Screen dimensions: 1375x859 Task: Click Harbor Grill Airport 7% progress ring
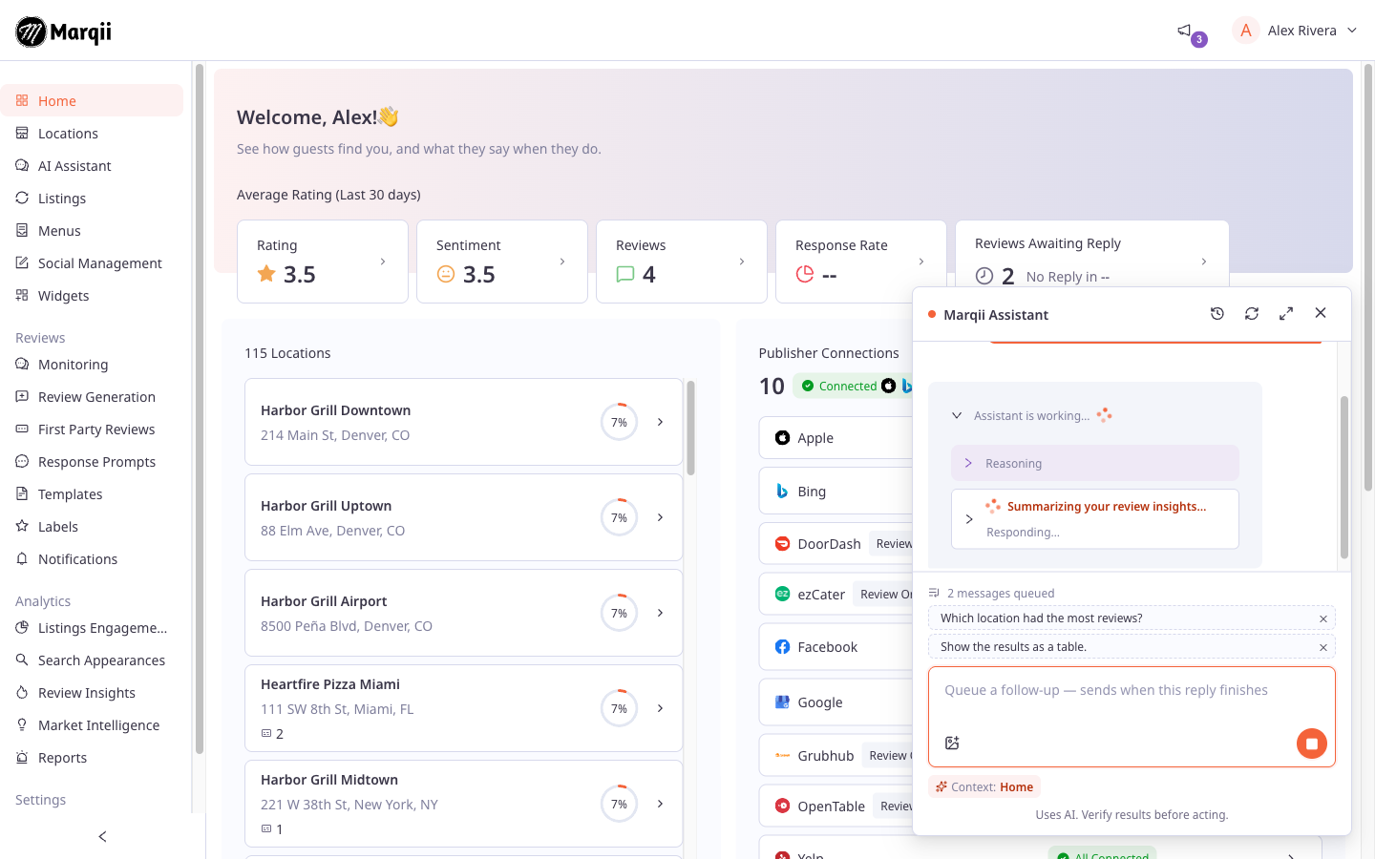point(619,613)
